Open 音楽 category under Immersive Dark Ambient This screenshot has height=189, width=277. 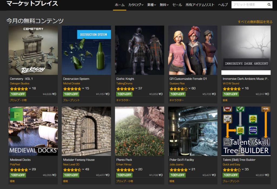coord(225,100)
